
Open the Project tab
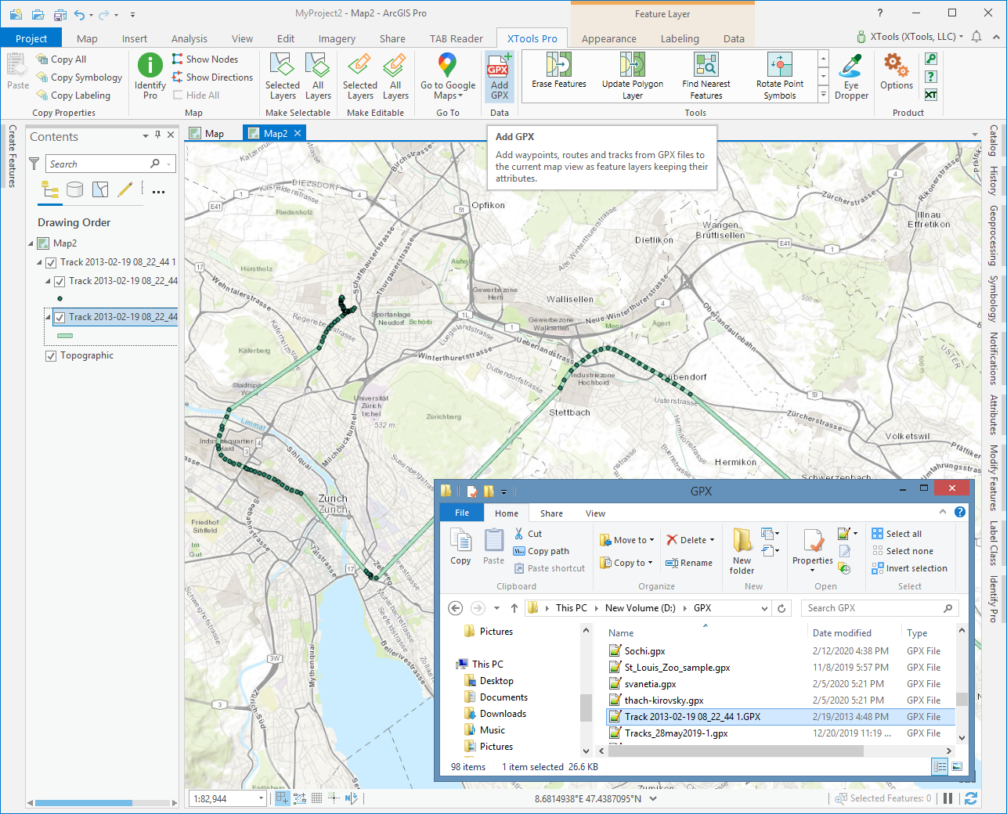(31, 38)
